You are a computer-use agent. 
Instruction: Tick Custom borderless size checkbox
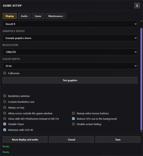tap(5, 102)
